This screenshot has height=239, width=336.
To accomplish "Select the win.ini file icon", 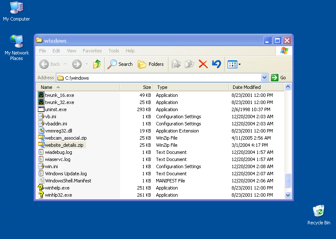I will (41, 166).
